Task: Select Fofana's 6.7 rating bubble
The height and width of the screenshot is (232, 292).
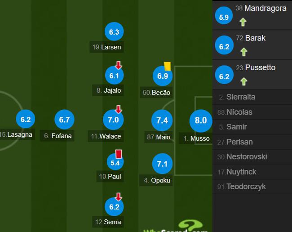Action: click(64, 120)
